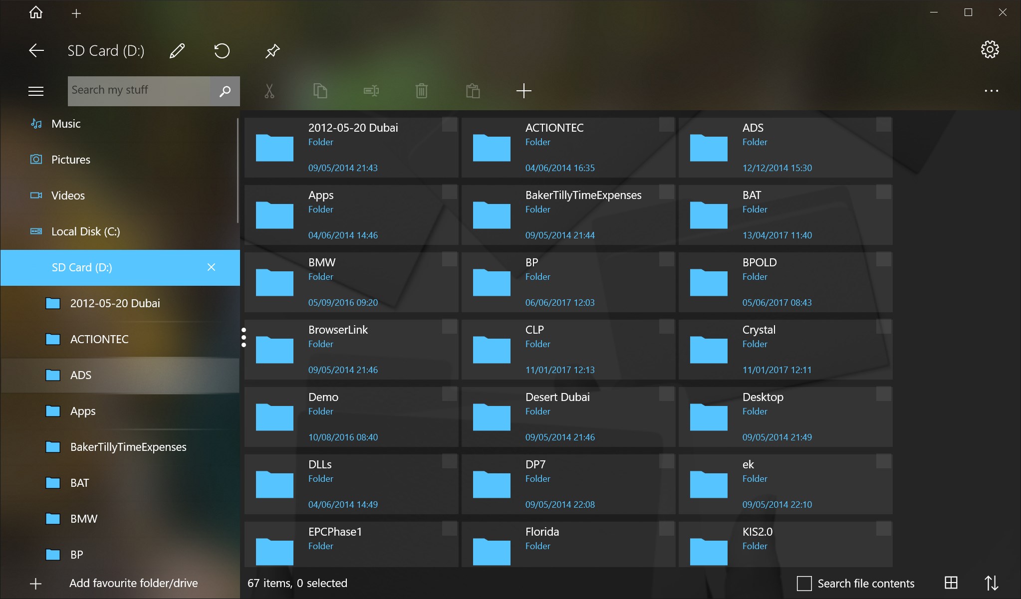Click the pencil edit path icon
1021x599 pixels.
[177, 50]
